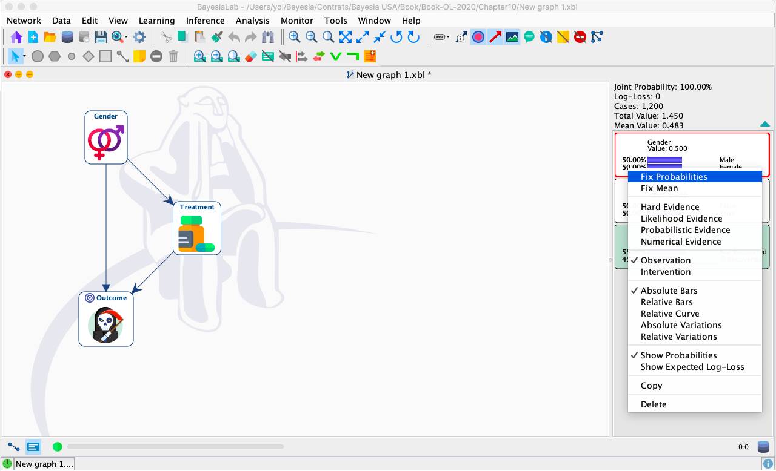Choose Copy from the context menu
This screenshot has height=471, width=776.
695,386
